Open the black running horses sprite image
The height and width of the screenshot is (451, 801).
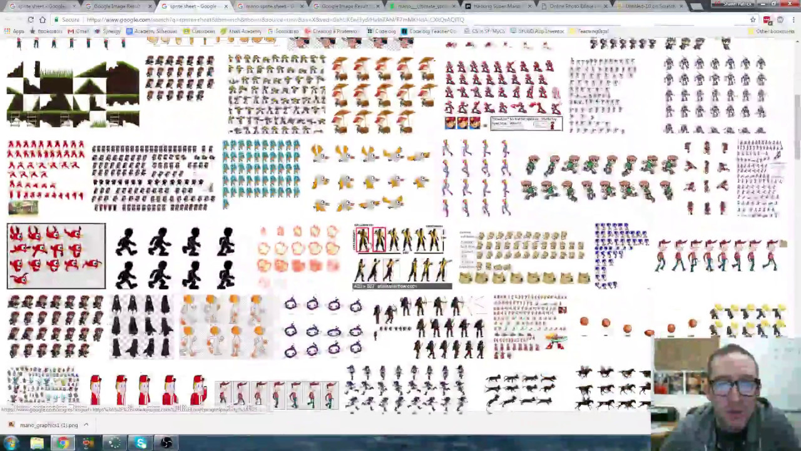pyautogui.click(x=612, y=388)
